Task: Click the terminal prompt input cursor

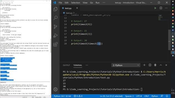Action: [142, 89]
